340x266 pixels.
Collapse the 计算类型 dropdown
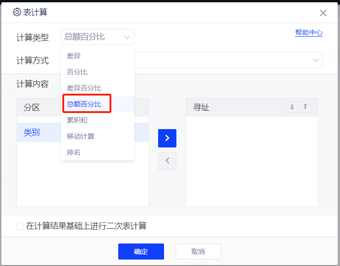click(127, 37)
